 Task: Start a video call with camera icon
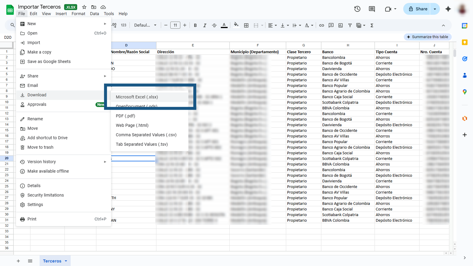(388, 9)
